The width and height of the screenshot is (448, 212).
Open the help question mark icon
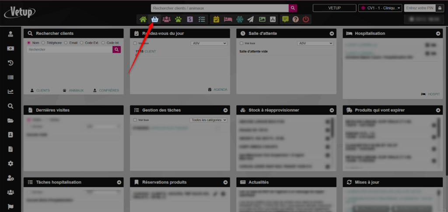(296, 19)
